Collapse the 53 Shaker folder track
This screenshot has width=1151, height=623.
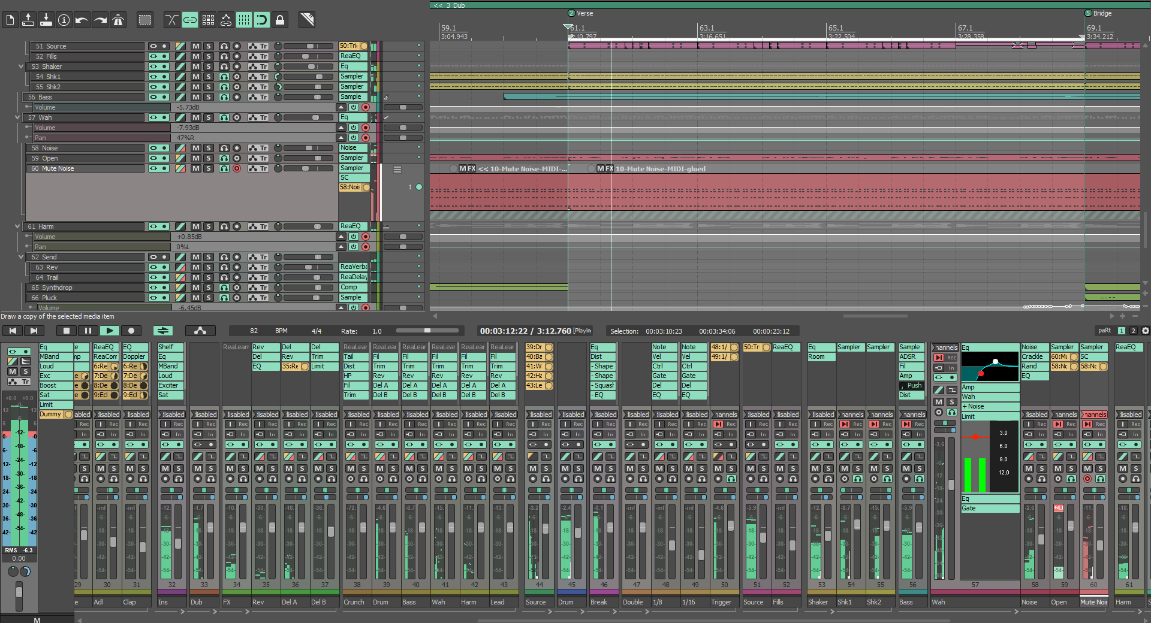tap(21, 66)
